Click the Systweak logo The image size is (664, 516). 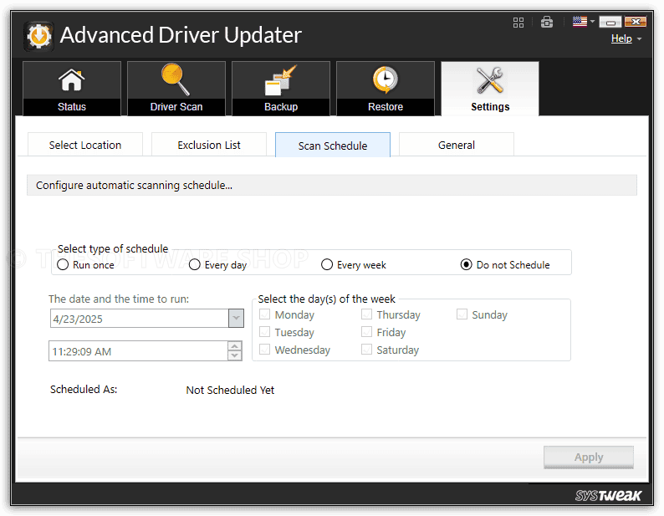[608, 495]
